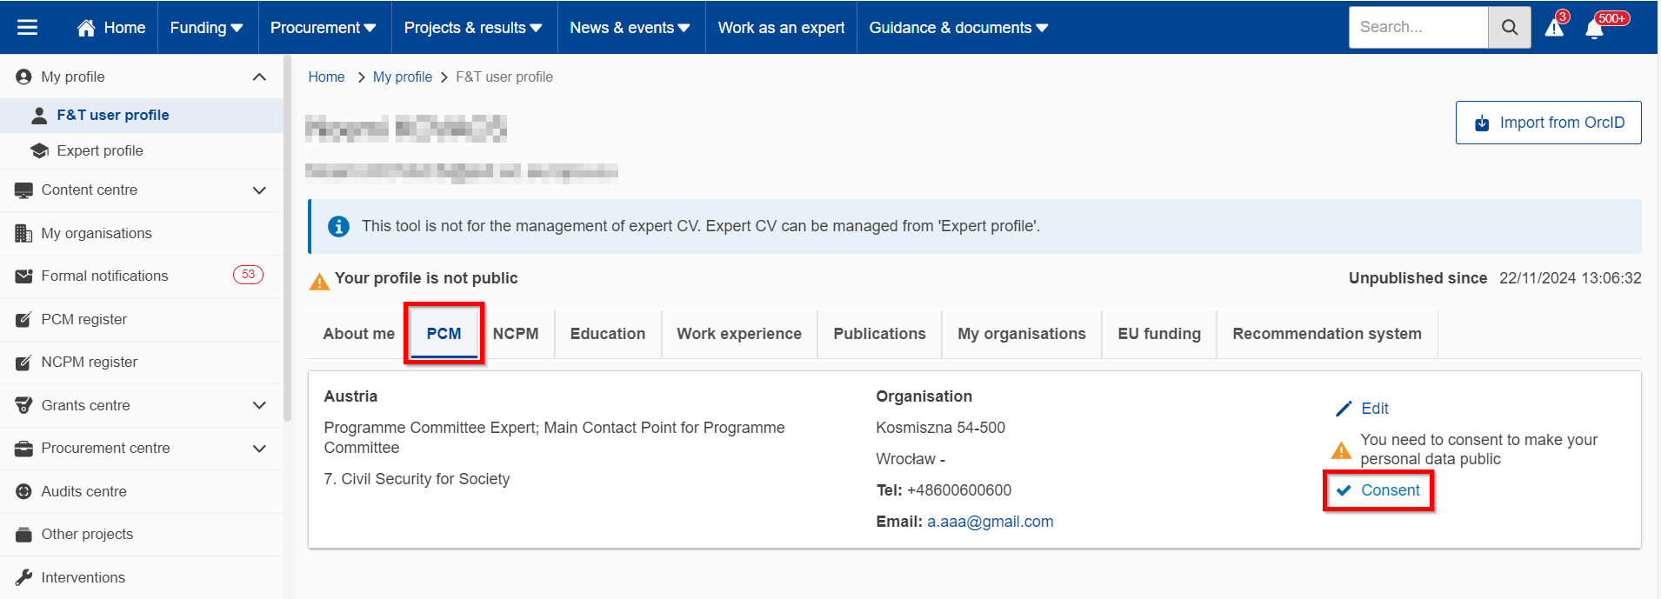Open the a.aaa@gmail.com email link
This screenshot has height=599, width=1661.
pos(990,522)
